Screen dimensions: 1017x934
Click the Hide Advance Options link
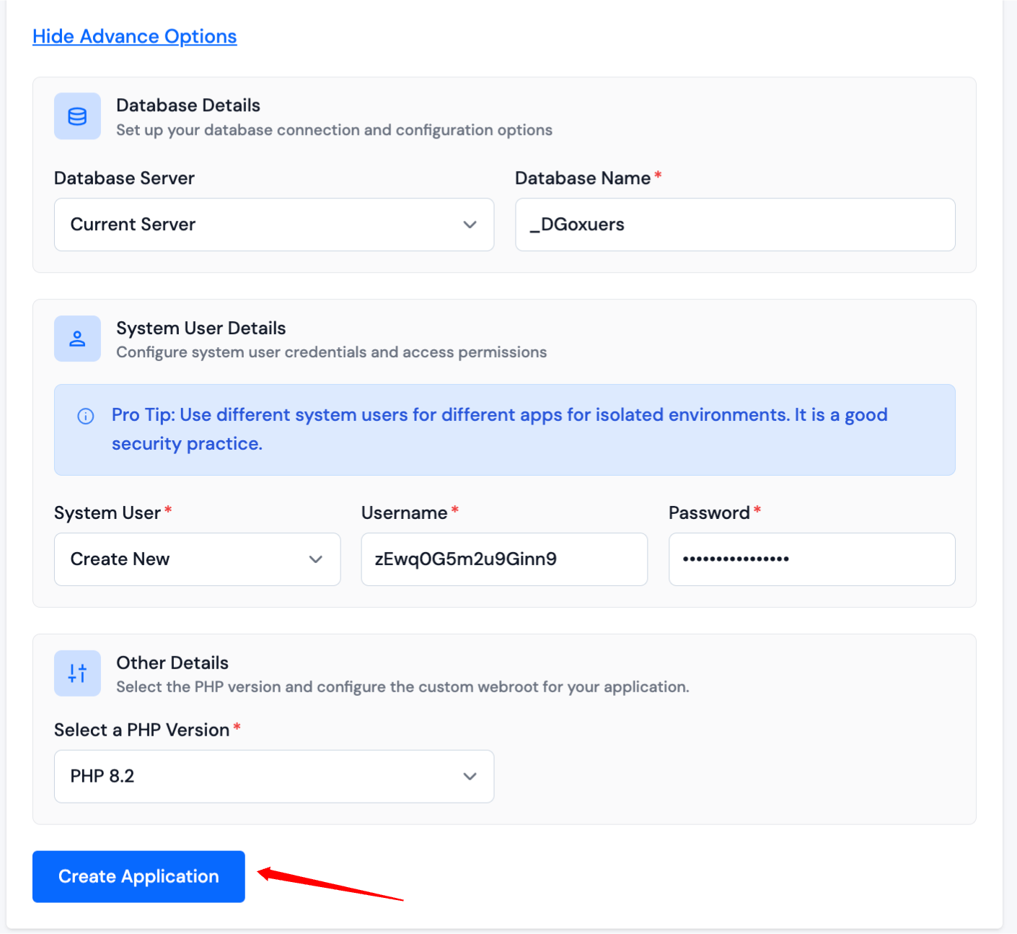pyautogui.click(x=134, y=36)
